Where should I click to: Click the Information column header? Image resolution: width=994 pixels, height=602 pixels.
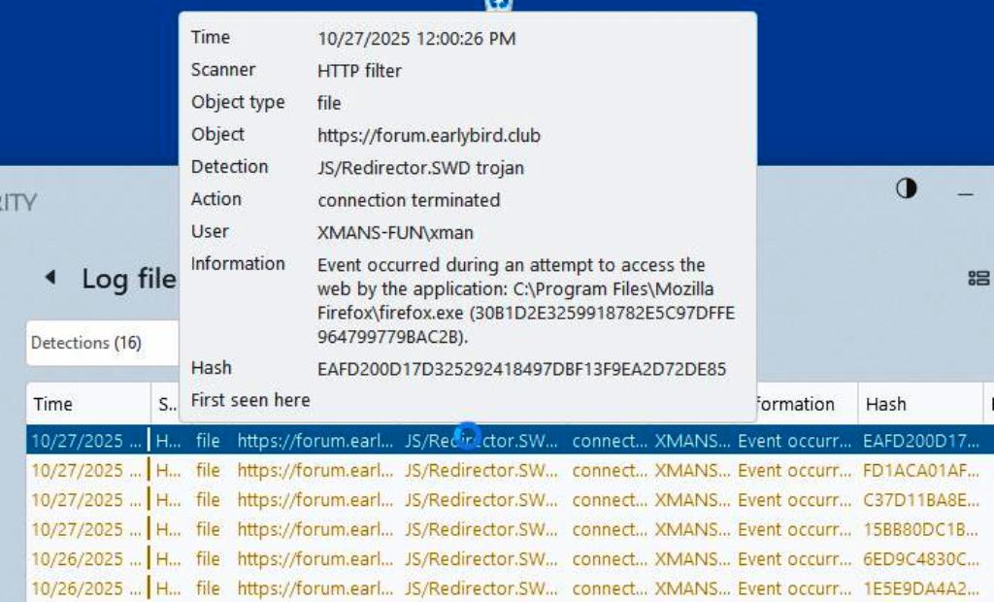[796, 404]
